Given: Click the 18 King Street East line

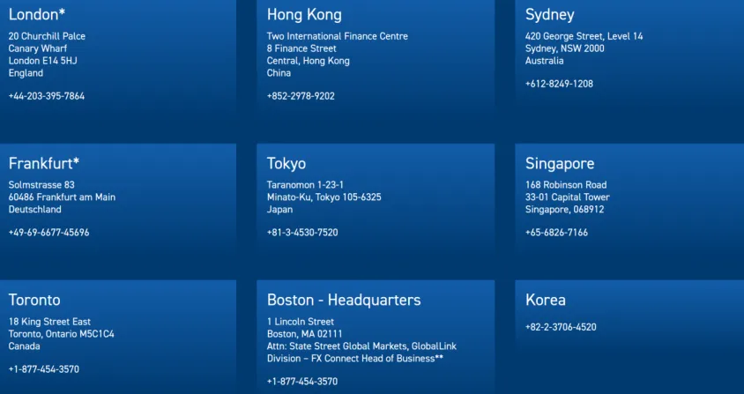Looking at the screenshot, I should tap(50, 322).
